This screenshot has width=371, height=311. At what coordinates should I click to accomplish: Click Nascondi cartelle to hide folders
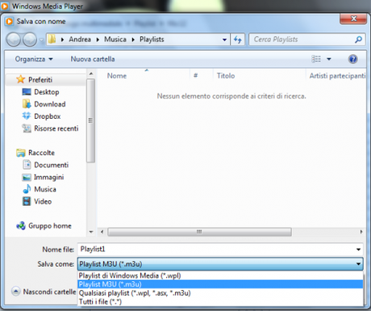pos(44,292)
